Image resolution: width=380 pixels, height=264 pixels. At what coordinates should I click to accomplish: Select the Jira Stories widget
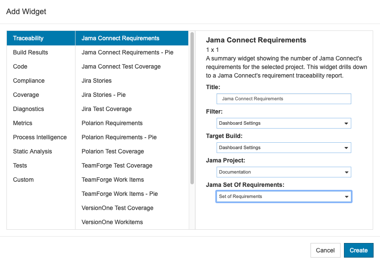point(132,81)
